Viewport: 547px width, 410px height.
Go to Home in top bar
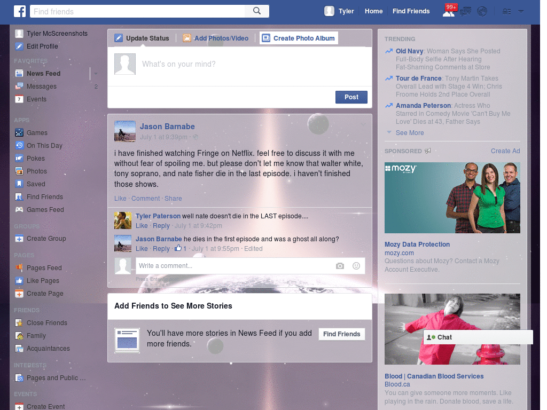tap(373, 11)
